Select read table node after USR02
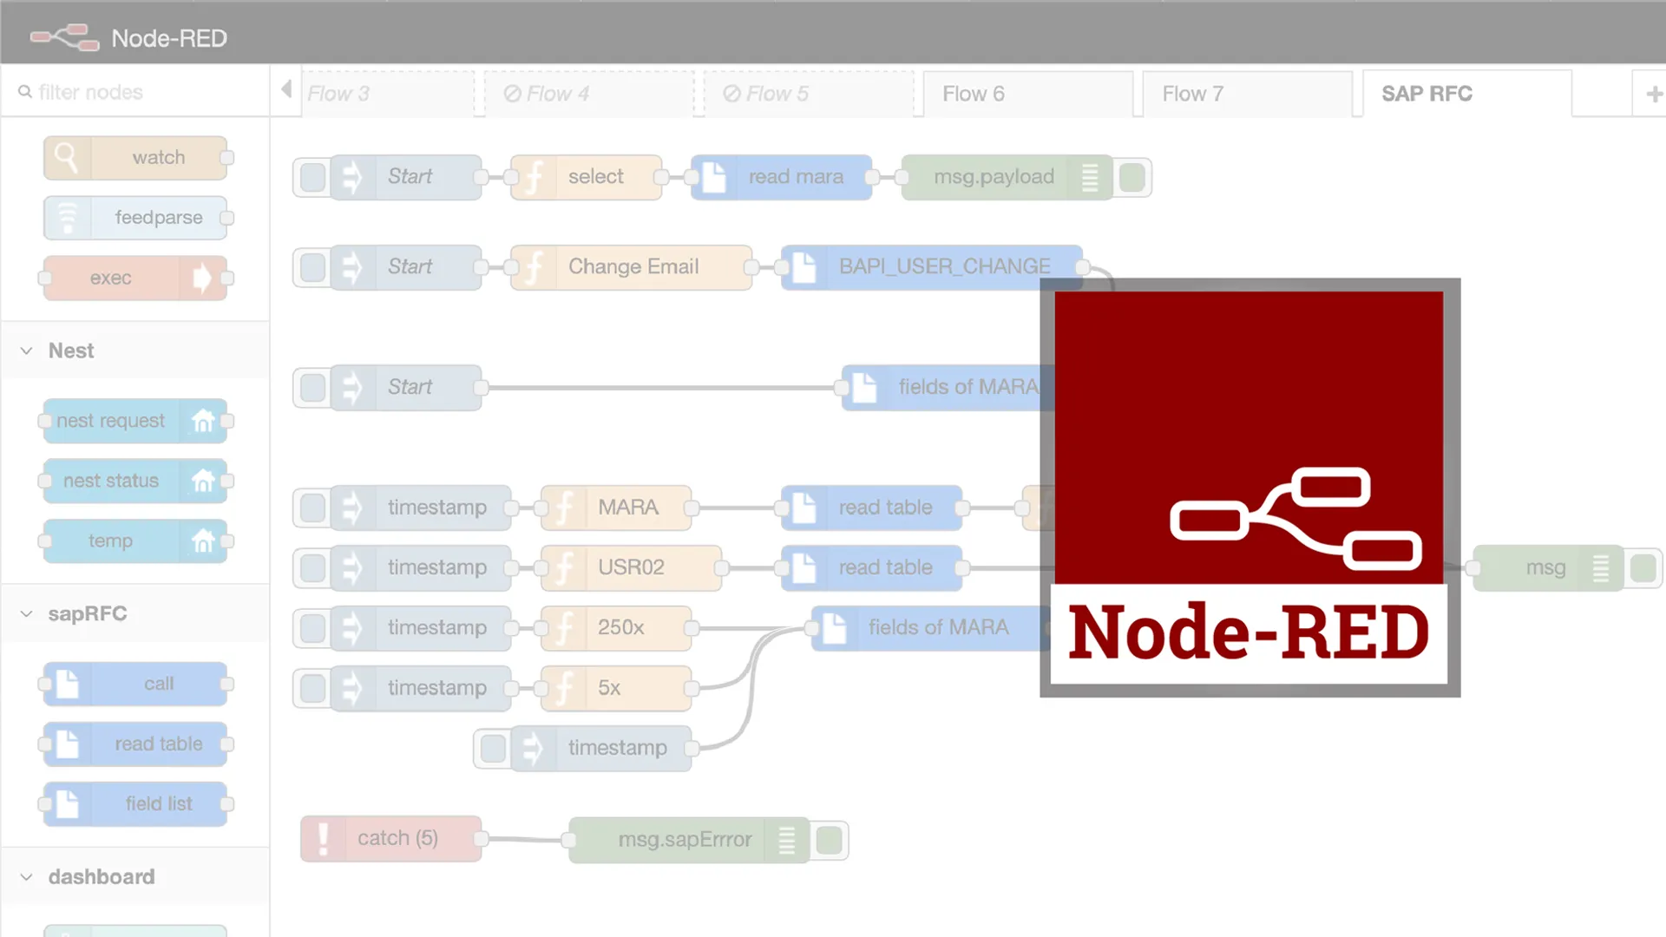This screenshot has width=1666, height=937. [872, 568]
